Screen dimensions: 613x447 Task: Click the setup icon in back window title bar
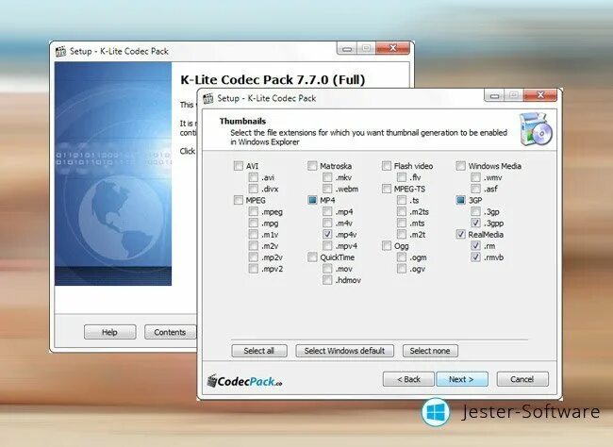coord(60,51)
